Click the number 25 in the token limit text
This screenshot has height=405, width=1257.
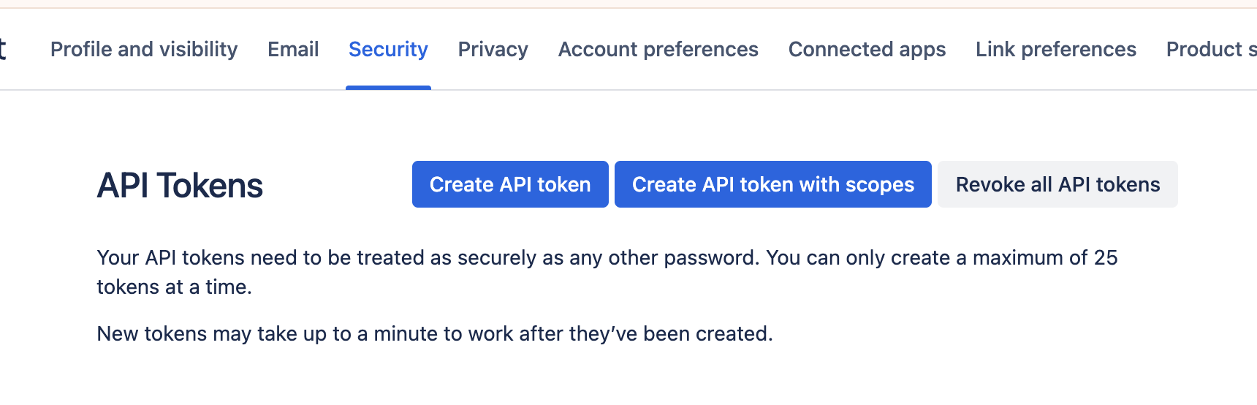[x=1105, y=258]
